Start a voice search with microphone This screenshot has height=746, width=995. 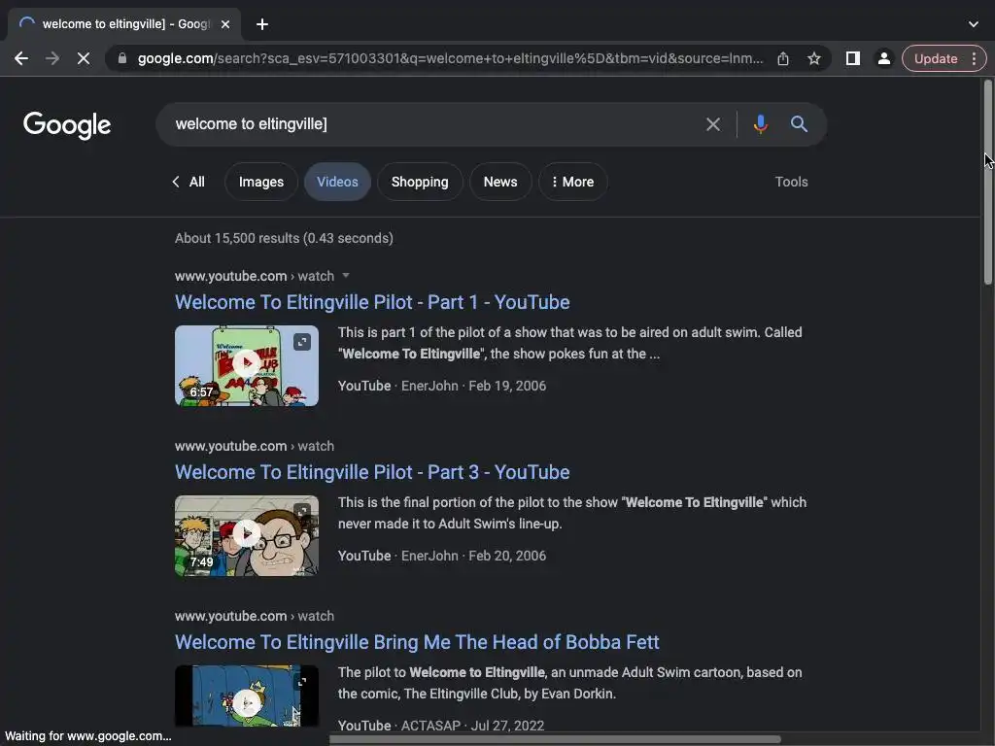pyautogui.click(x=760, y=124)
